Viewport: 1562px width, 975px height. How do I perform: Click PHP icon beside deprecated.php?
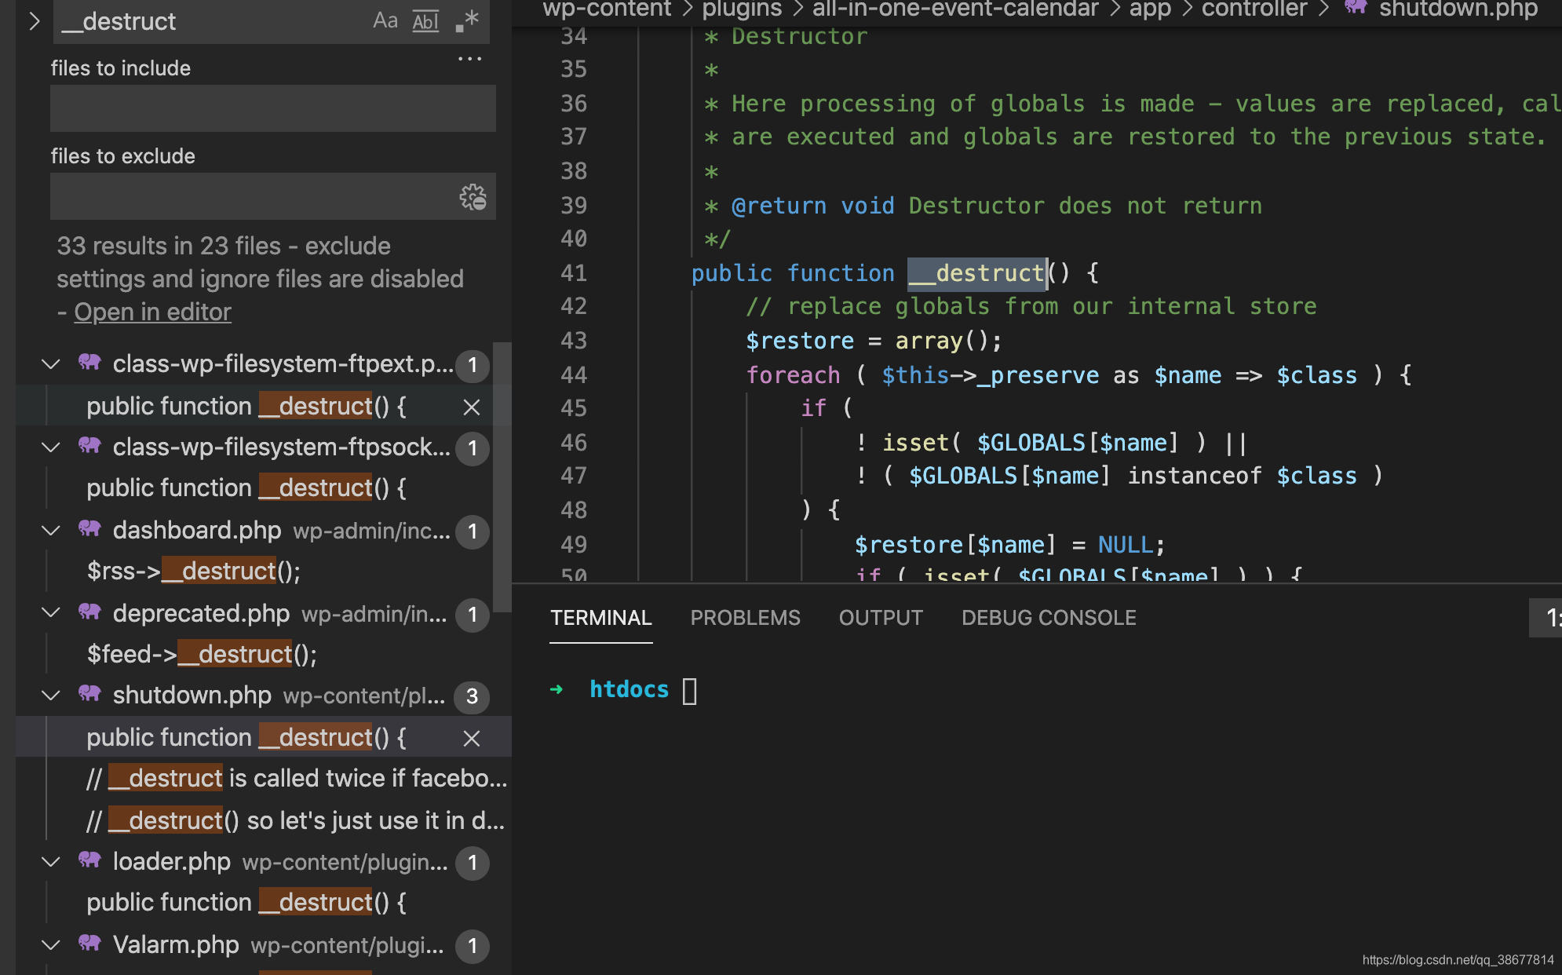[89, 612]
